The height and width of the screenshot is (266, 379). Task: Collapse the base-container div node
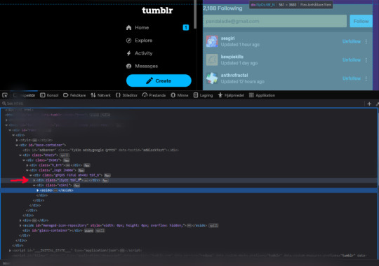coord(17,145)
